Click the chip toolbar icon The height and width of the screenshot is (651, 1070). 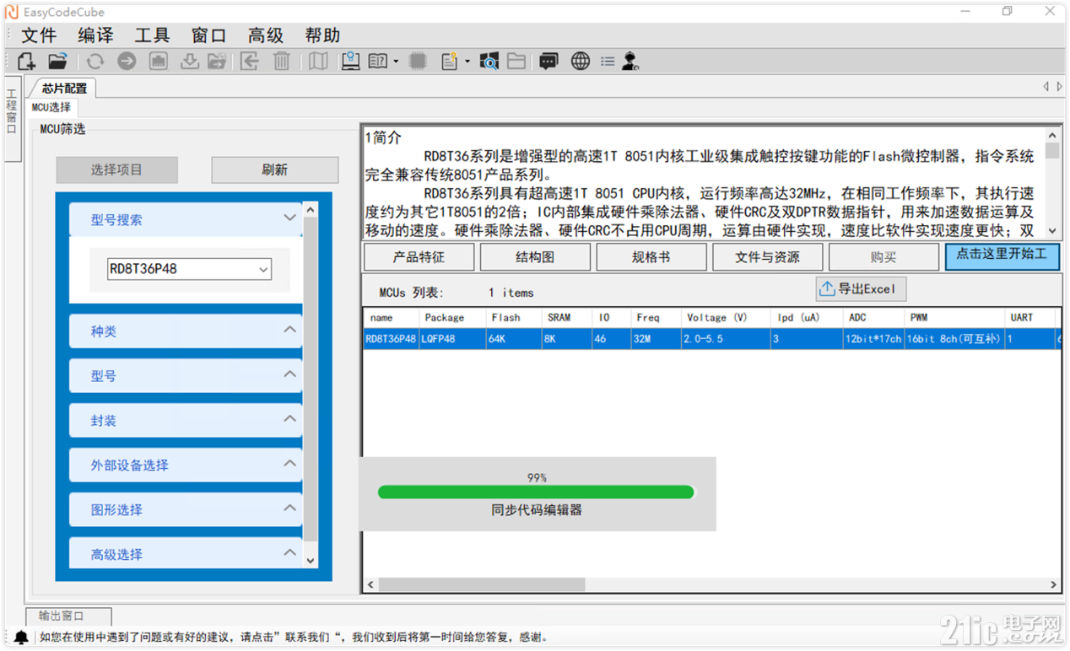418,61
